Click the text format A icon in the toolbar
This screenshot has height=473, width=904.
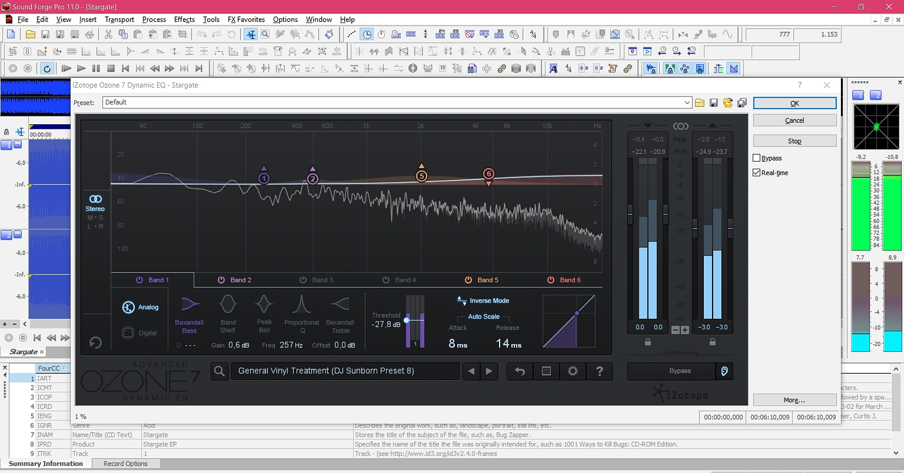pos(553,69)
